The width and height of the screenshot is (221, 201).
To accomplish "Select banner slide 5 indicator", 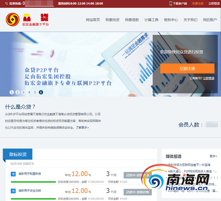I will click(x=35, y=92).
